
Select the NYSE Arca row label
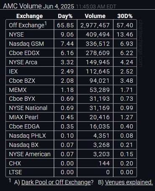[23, 62]
